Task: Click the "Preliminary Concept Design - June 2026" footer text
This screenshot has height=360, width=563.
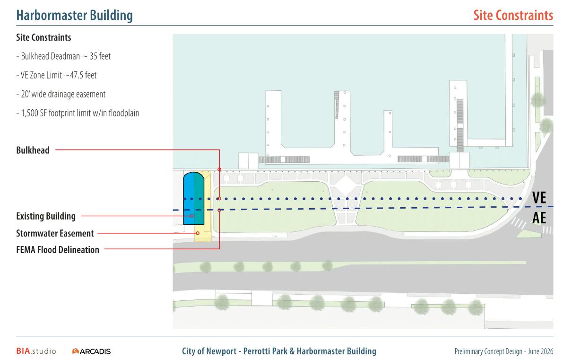Action: pyautogui.click(x=504, y=351)
